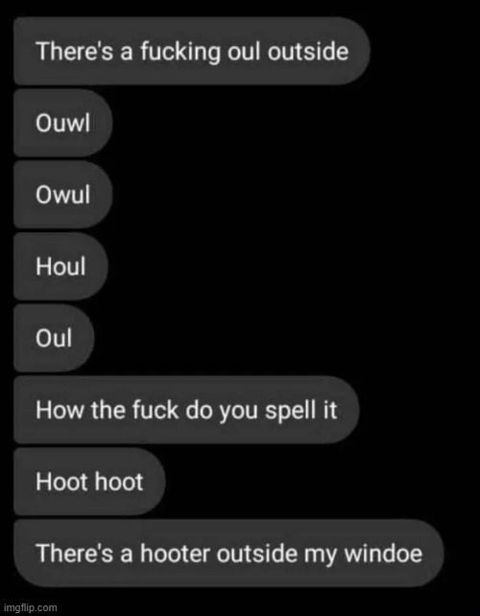This screenshot has width=480, height=616.
Task: Select the "There's a hooter outside my windoe" message
Action: click(228, 553)
